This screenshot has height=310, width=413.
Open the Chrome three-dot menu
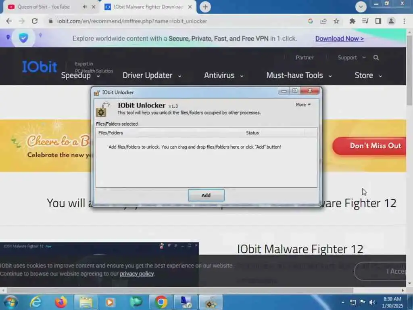click(x=404, y=21)
